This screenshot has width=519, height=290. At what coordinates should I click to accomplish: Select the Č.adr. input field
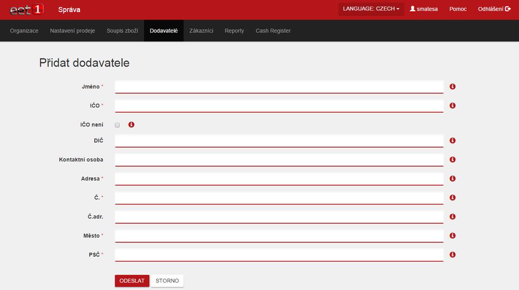(x=279, y=217)
